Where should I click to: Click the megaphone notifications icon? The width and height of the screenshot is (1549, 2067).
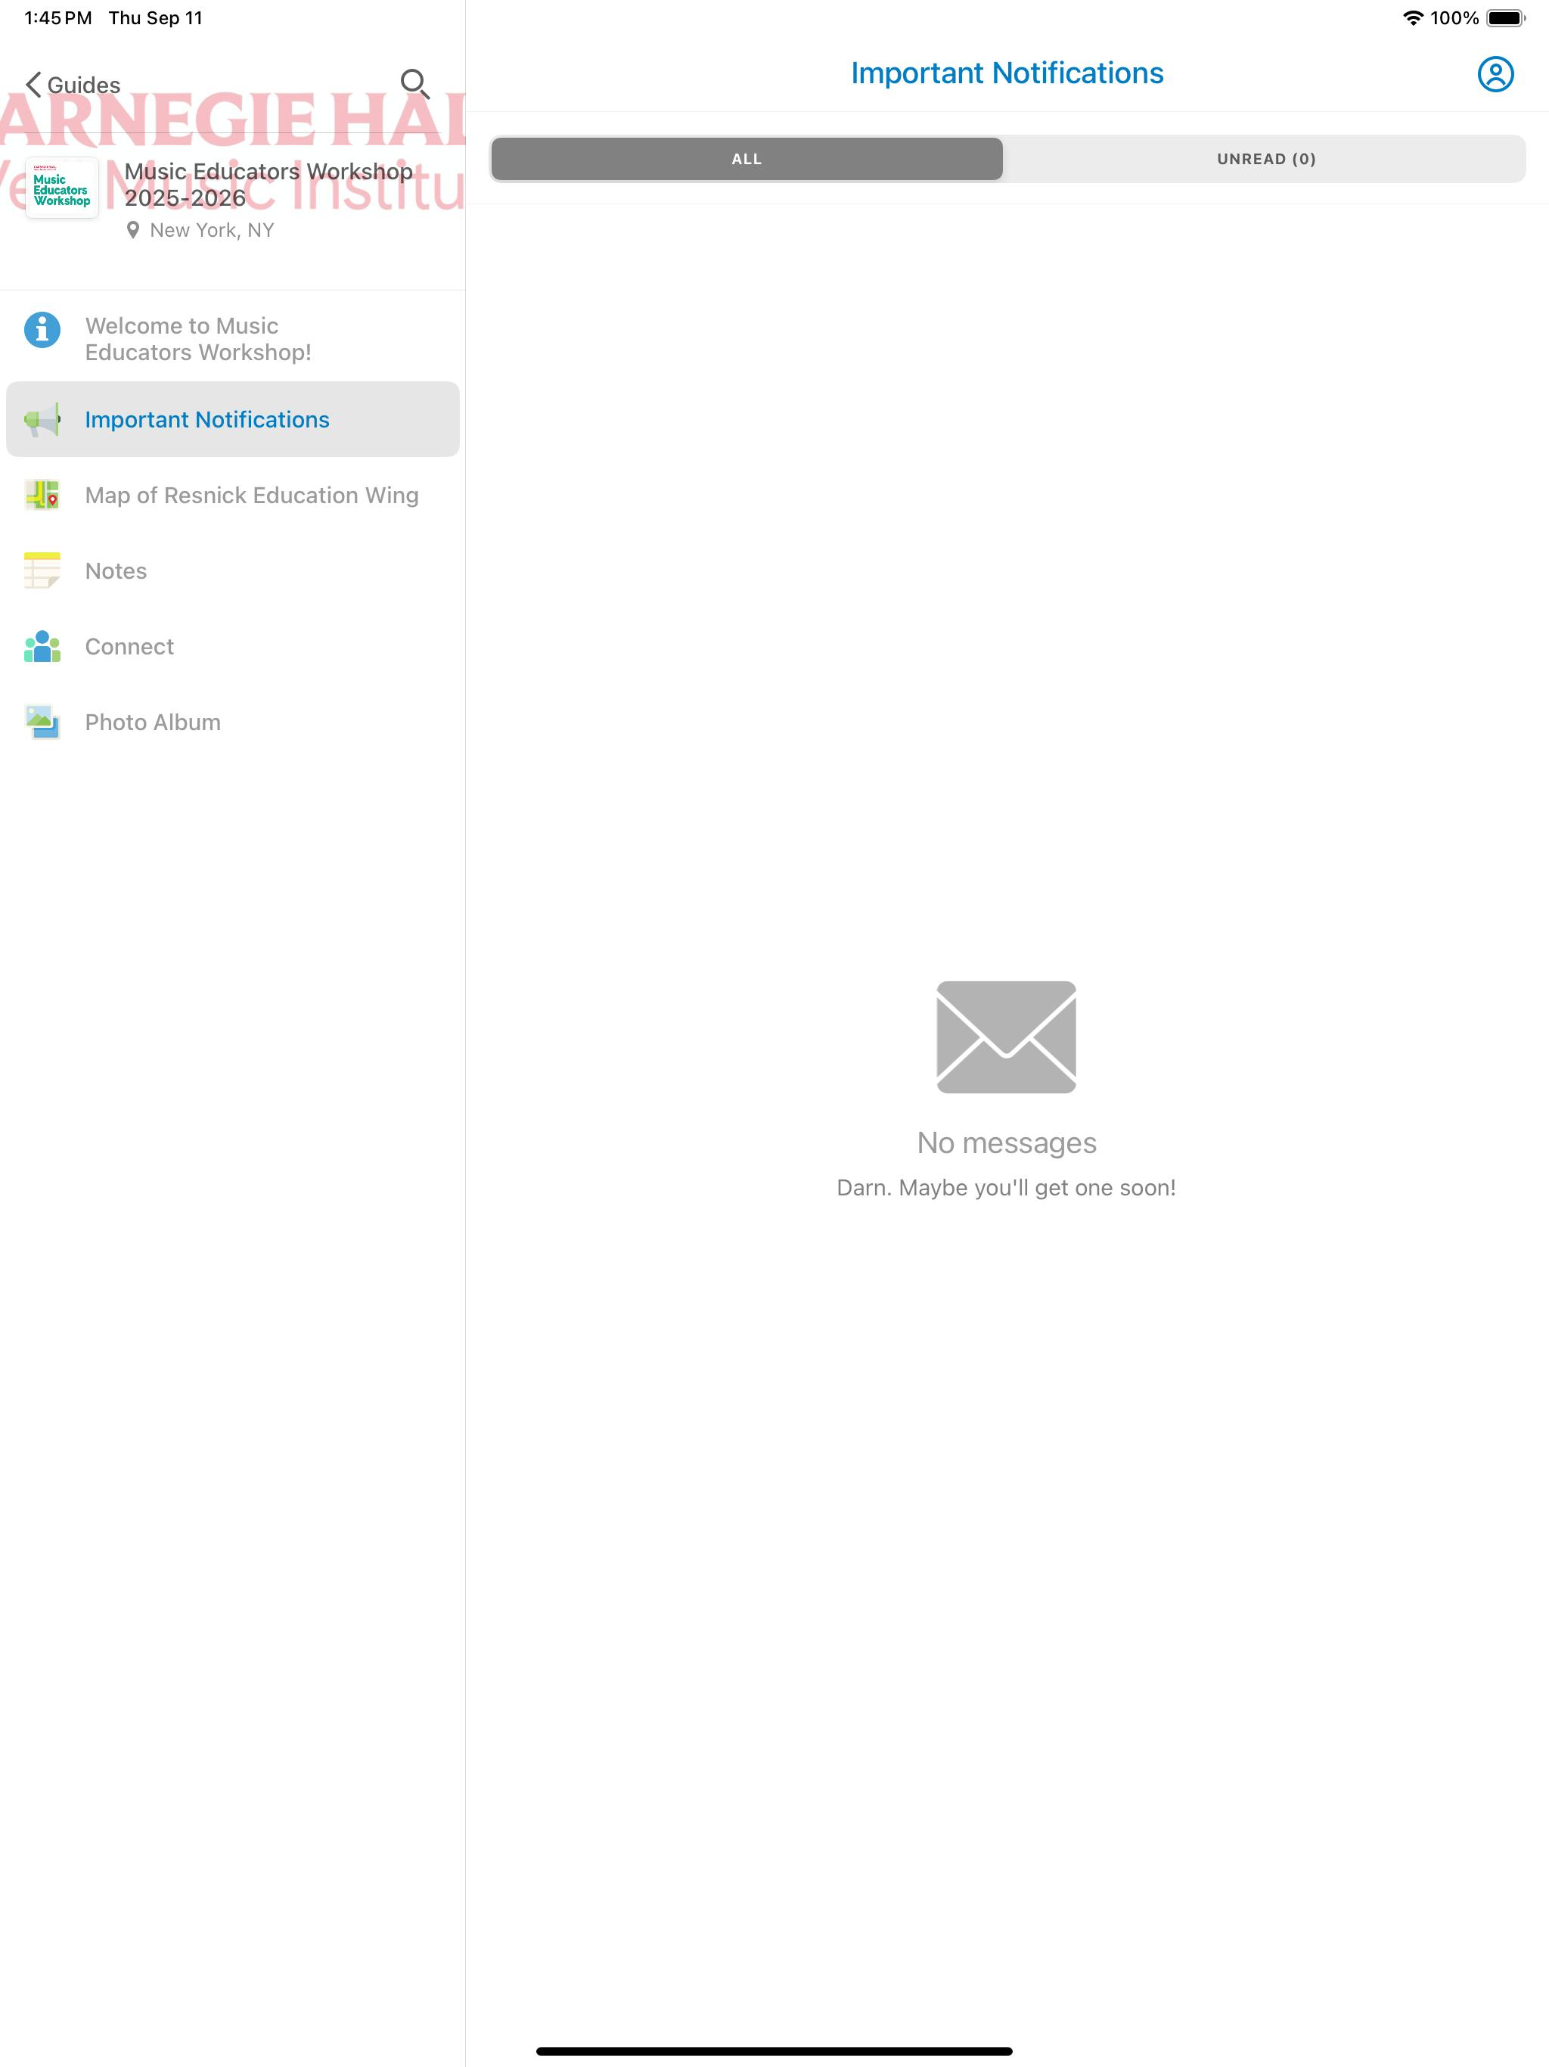(42, 420)
